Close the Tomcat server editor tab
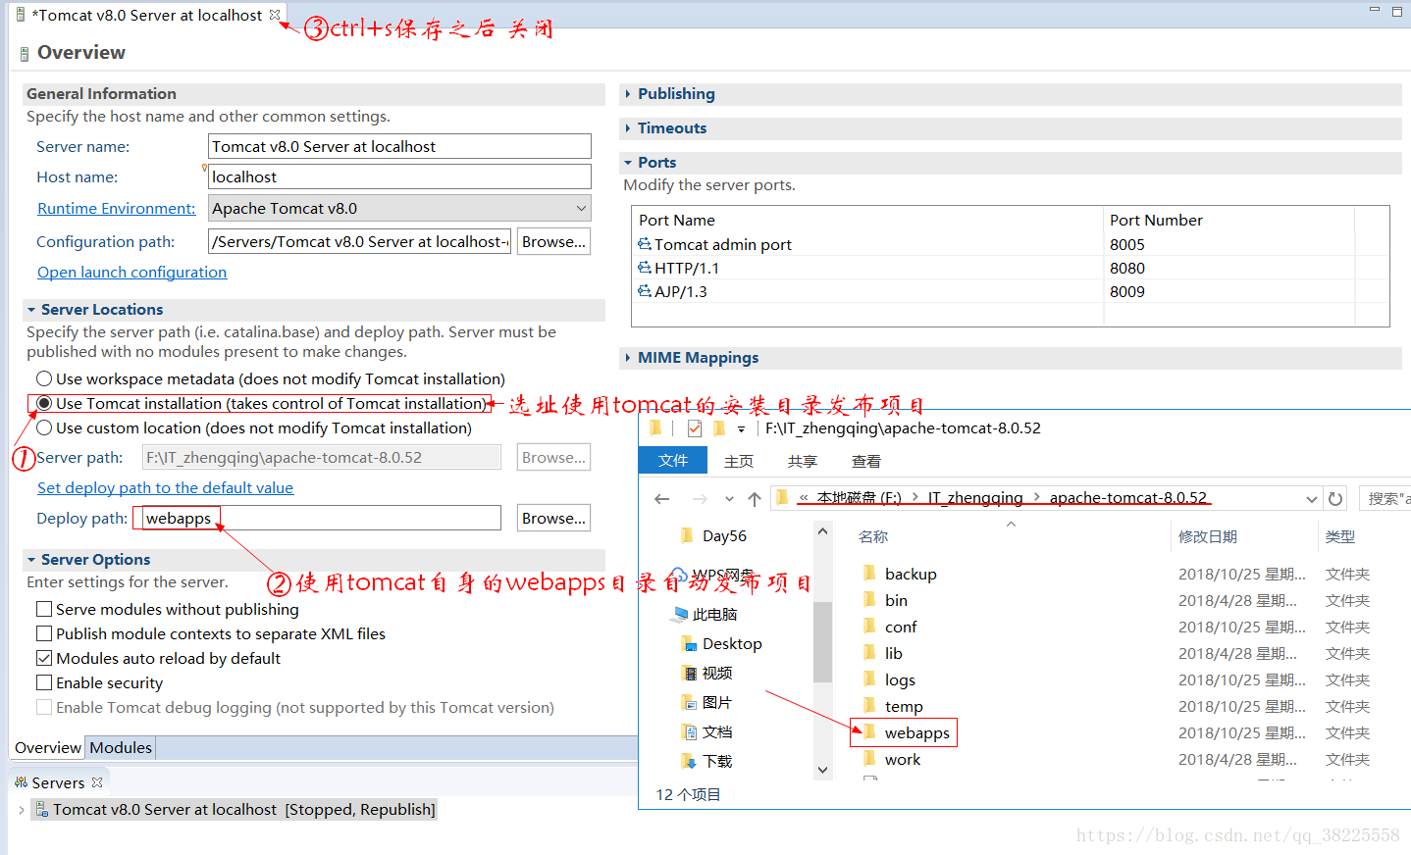The height and width of the screenshot is (855, 1411). pos(275,15)
